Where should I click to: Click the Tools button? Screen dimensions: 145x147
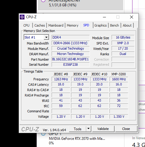click(x=78, y=129)
